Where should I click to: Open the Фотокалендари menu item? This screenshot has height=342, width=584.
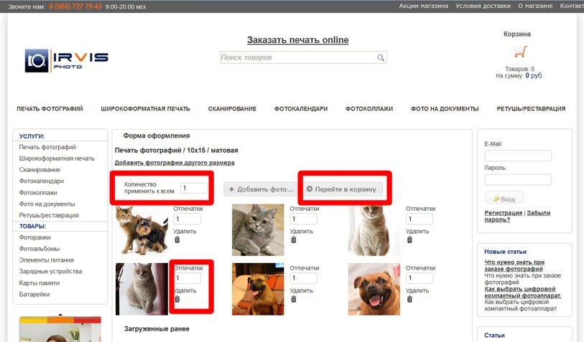point(300,109)
